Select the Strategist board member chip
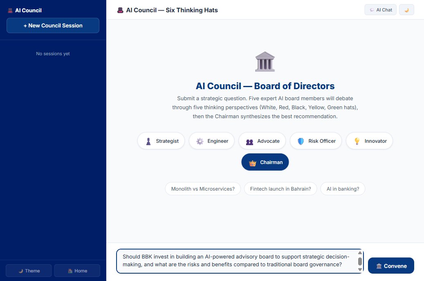This screenshot has width=424, height=281. click(x=161, y=141)
